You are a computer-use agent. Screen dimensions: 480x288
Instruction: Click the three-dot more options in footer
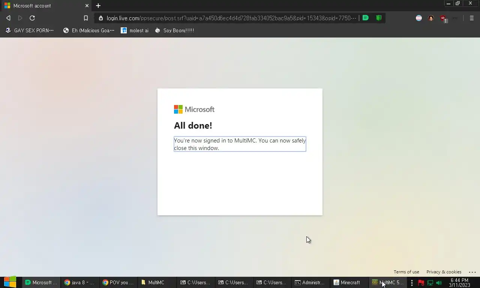coord(472,272)
